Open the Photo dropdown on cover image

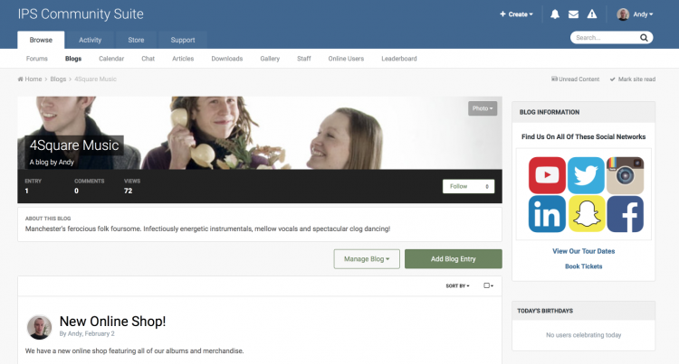point(483,108)
